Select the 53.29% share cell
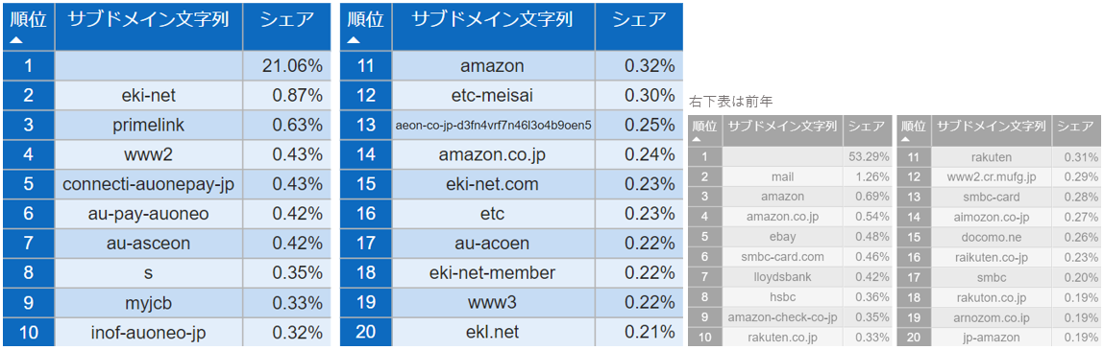 (868, 156)
